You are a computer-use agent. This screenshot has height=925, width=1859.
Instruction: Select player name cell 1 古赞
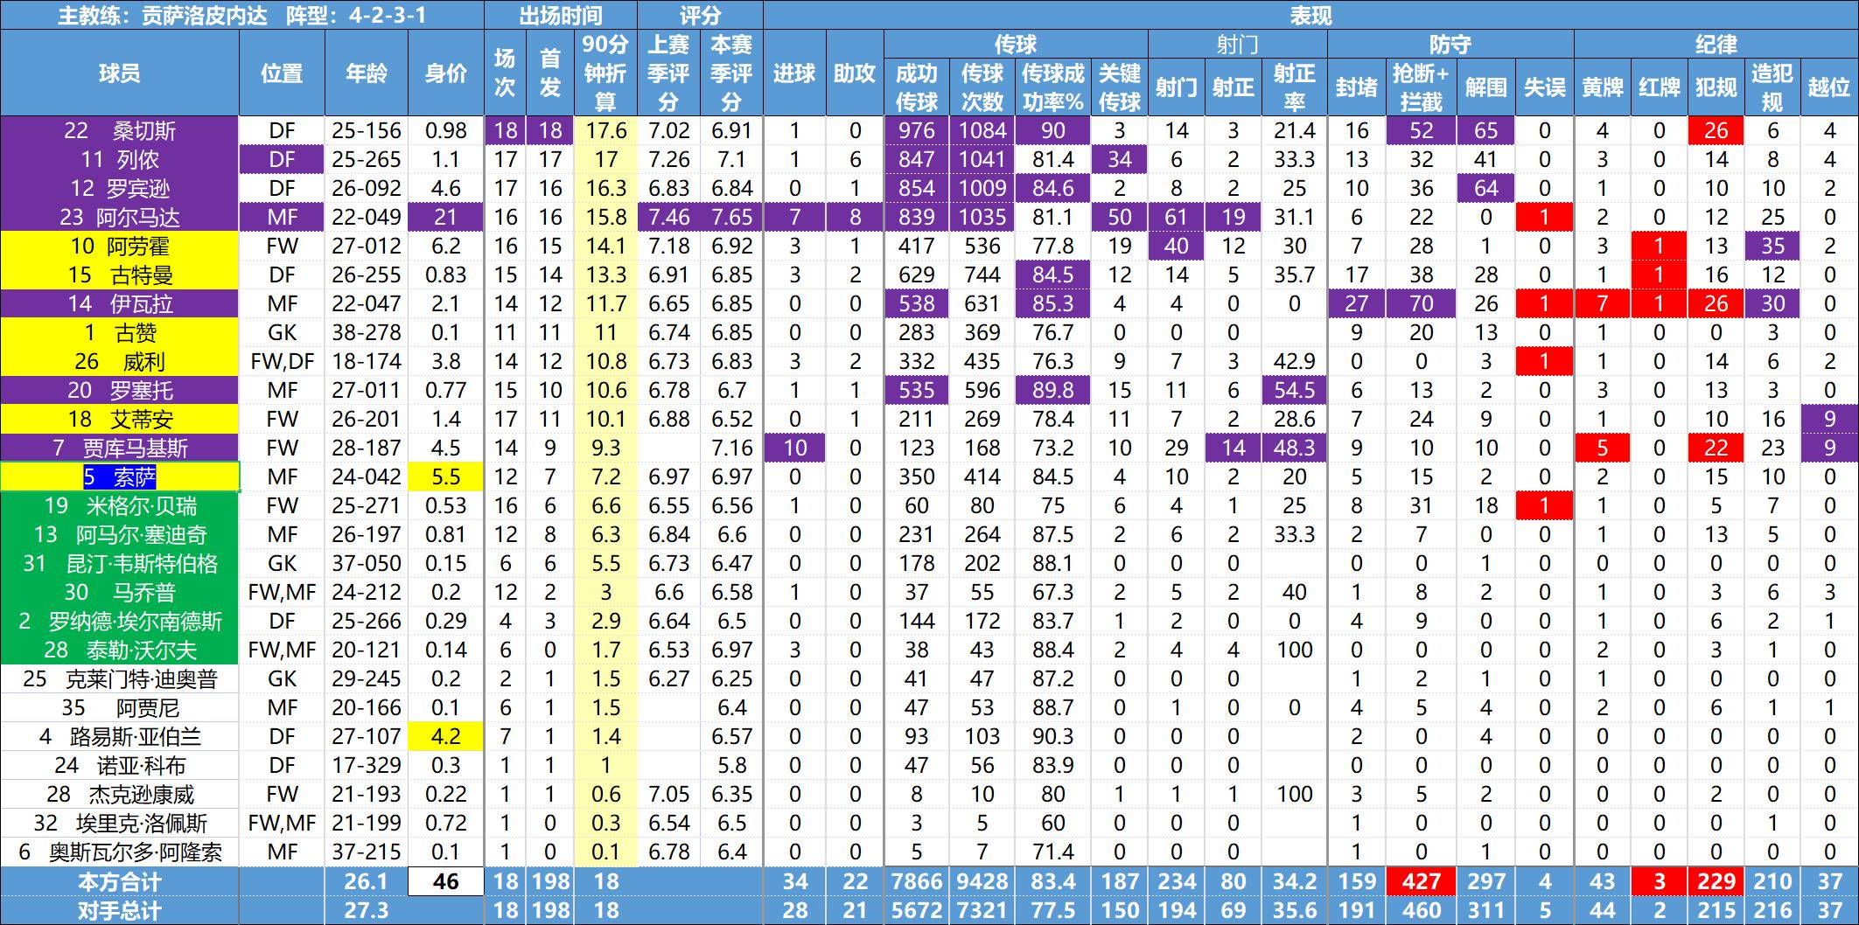[120, 332]
